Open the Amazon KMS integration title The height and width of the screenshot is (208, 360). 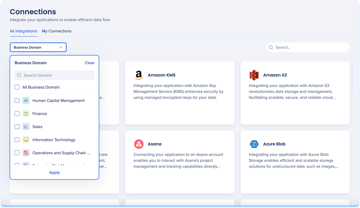[162, 75]
